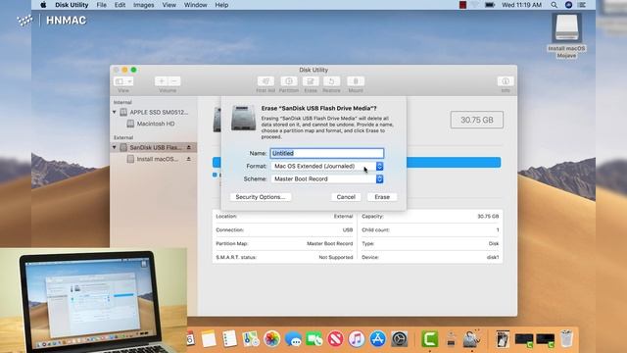Screen dimensions: 627x353
Task: Collapse the APPLE SSD disclosure triangle
Action: [115, 112]
